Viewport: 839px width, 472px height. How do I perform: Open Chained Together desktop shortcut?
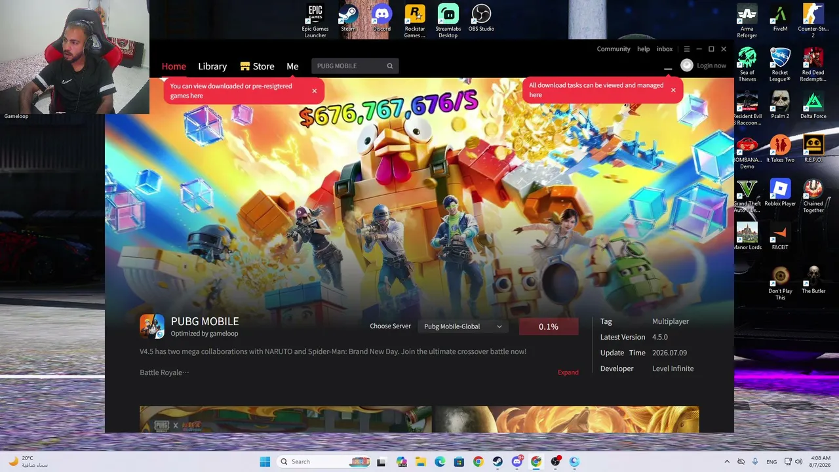click(x=813, y=196)
